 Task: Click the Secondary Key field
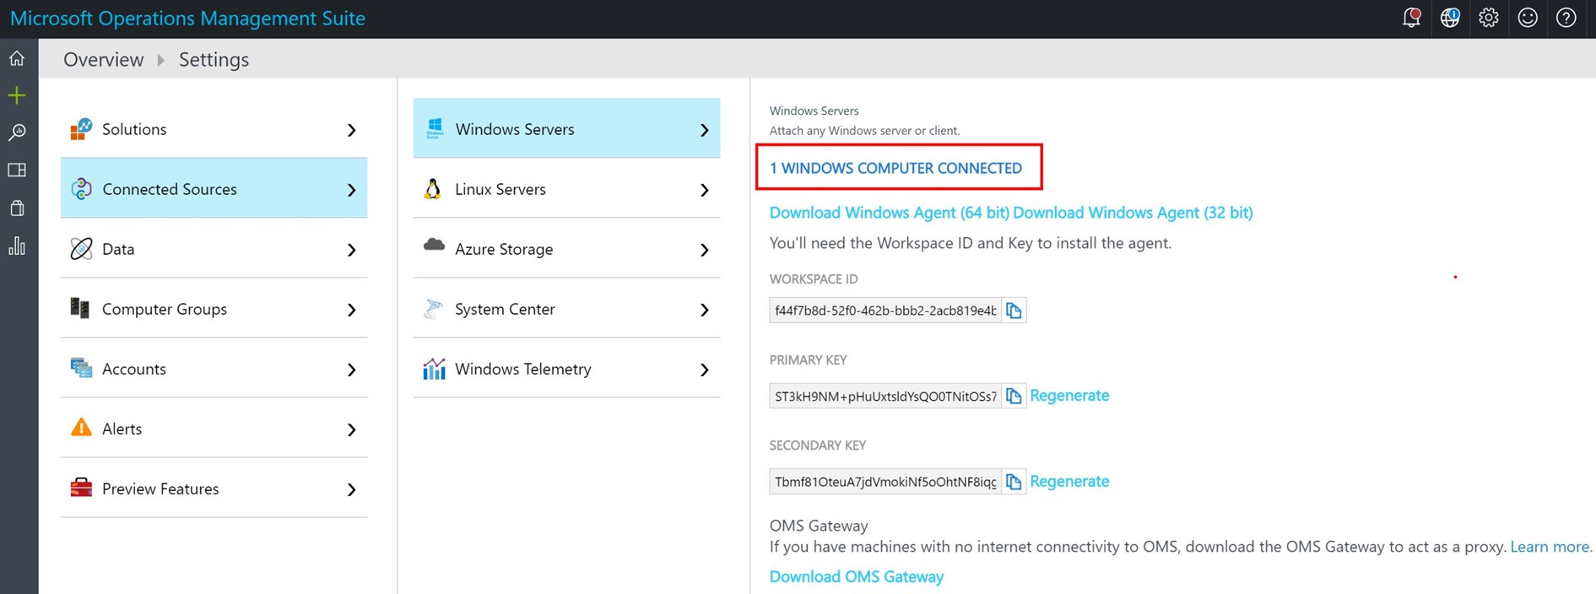(885, 482)
